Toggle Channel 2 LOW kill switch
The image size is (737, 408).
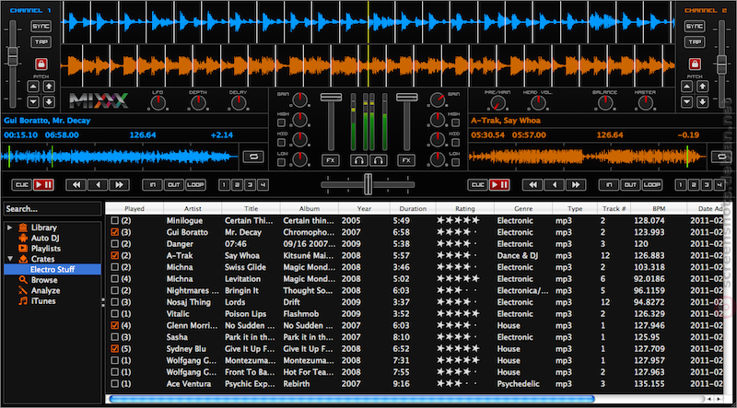[455, 162]
